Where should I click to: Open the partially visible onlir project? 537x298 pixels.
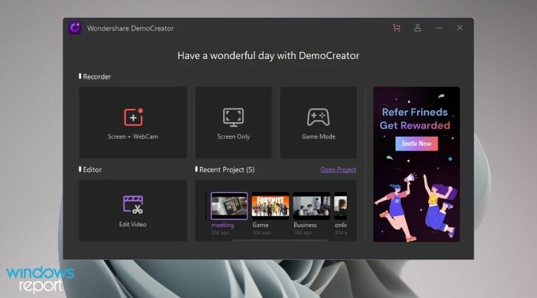(x=341, y=206)
